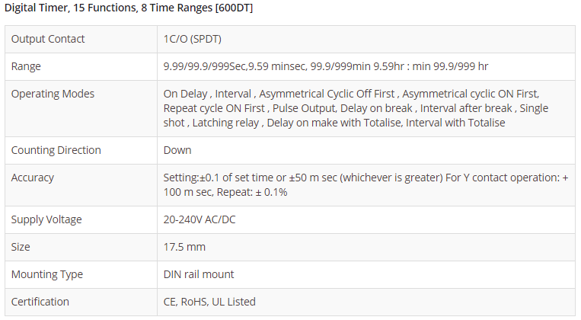Select the 'Output Contact' label cell
Image resolution: width=581 pixels, height=320 pixels.
pos(48,39)
